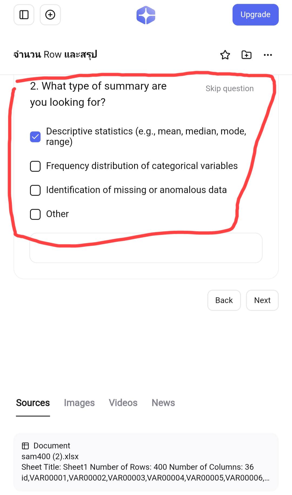Open the three-dot more options menu

[268, 55]
